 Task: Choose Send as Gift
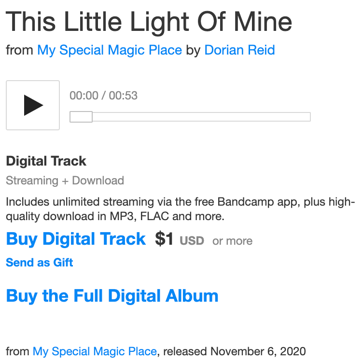click(40, 263)
